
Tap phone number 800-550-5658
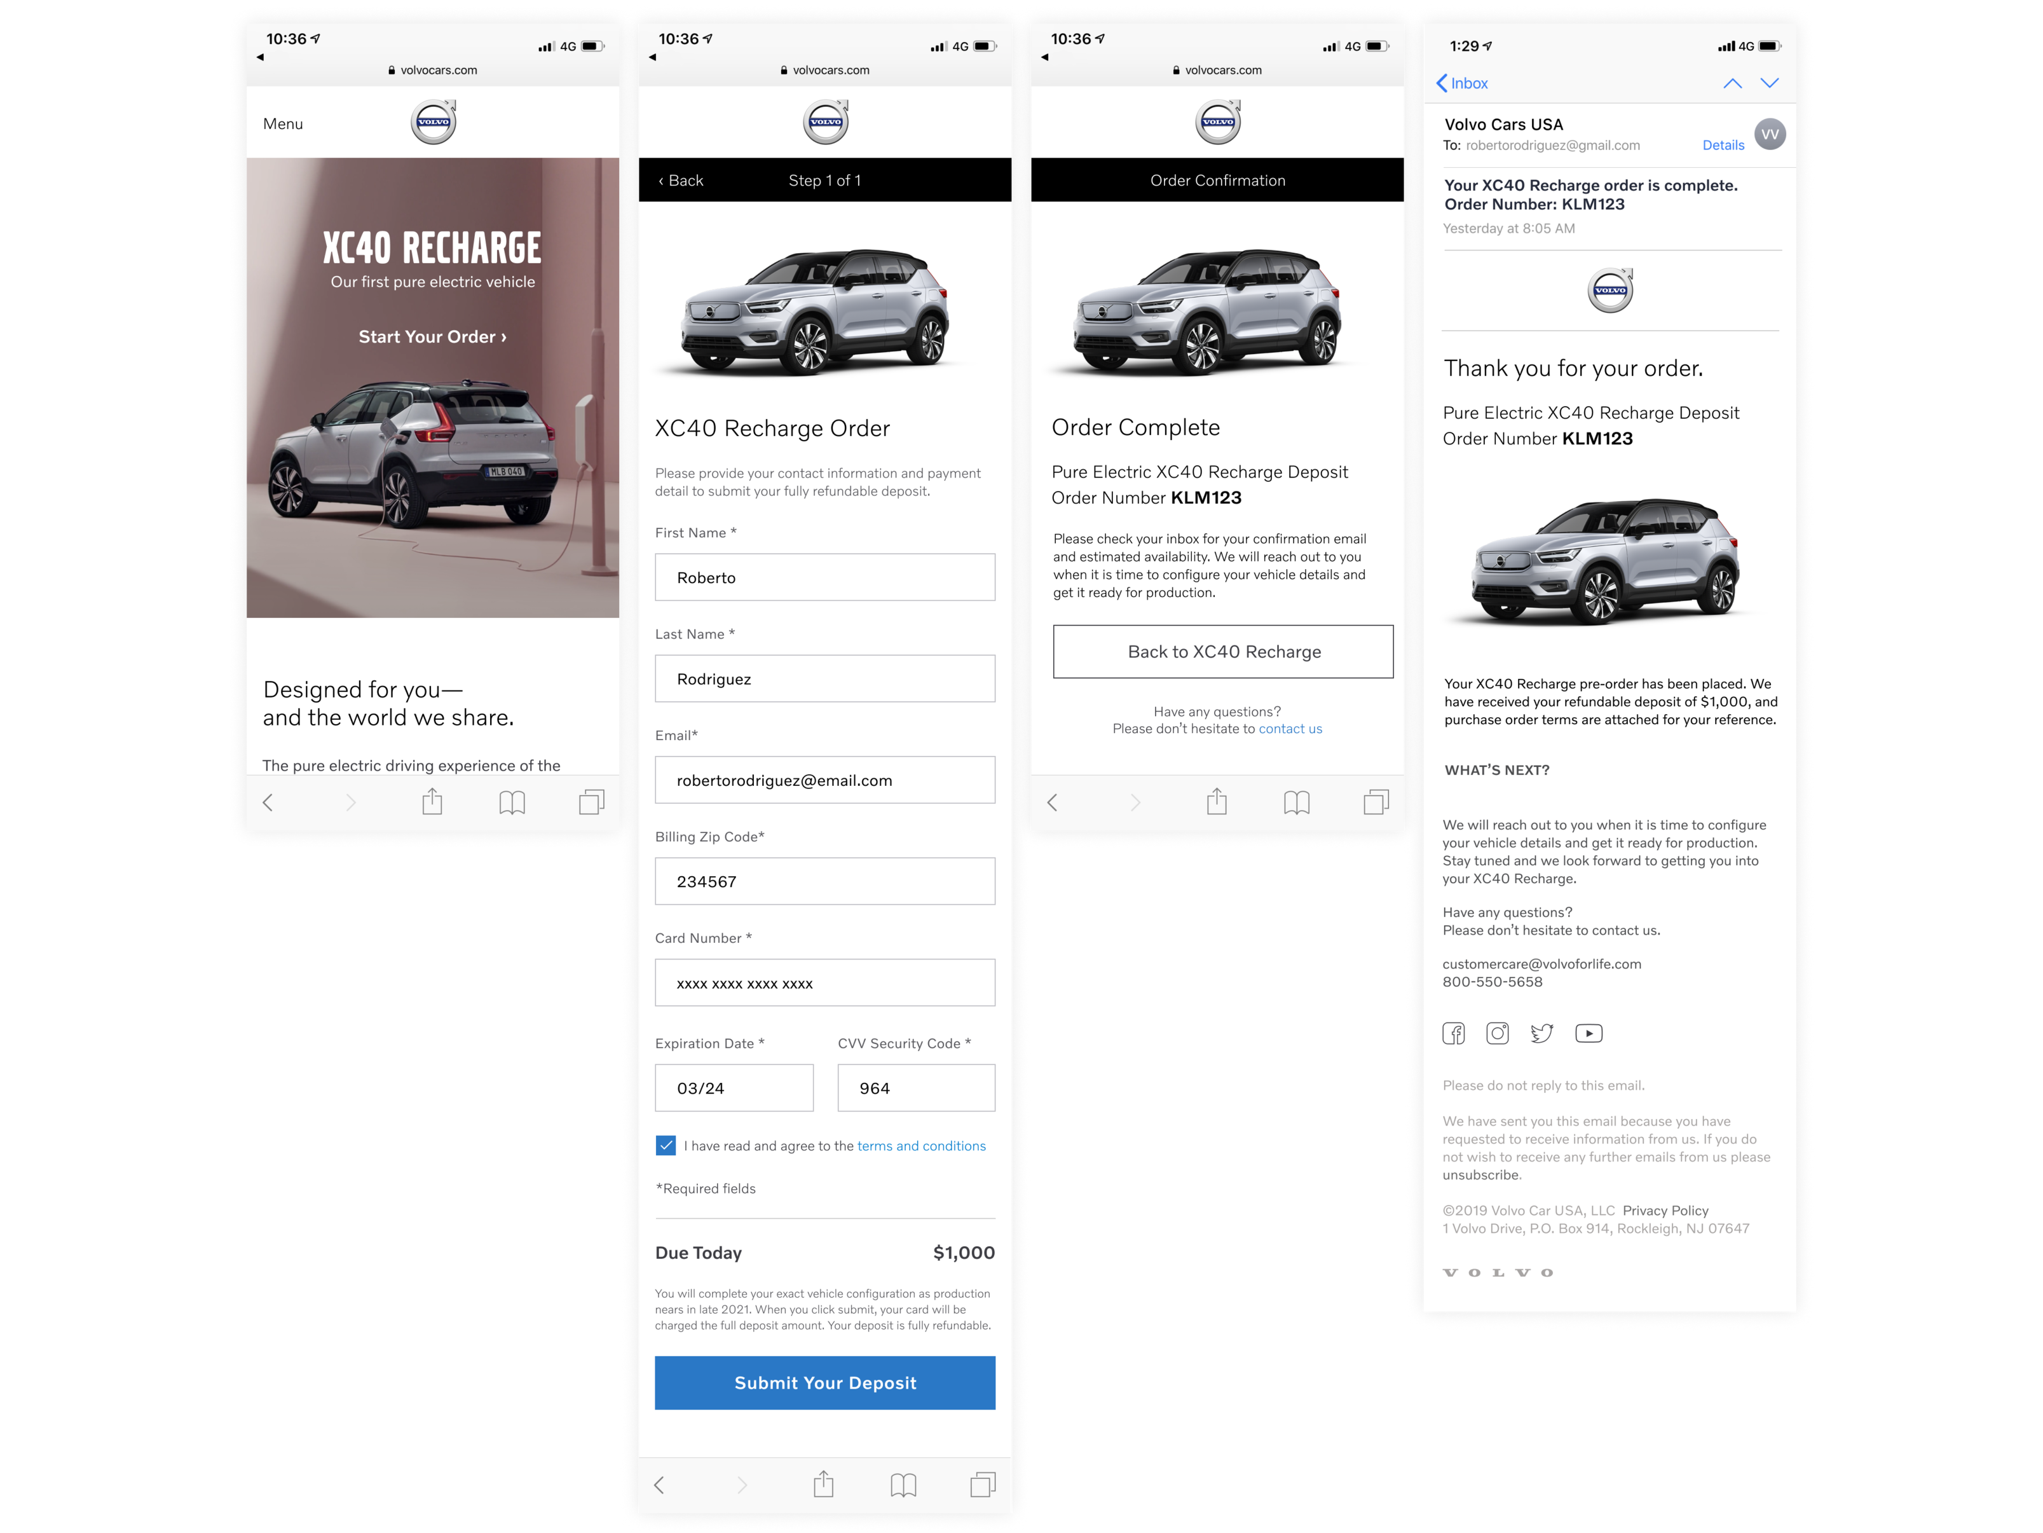click(1493, 982)
